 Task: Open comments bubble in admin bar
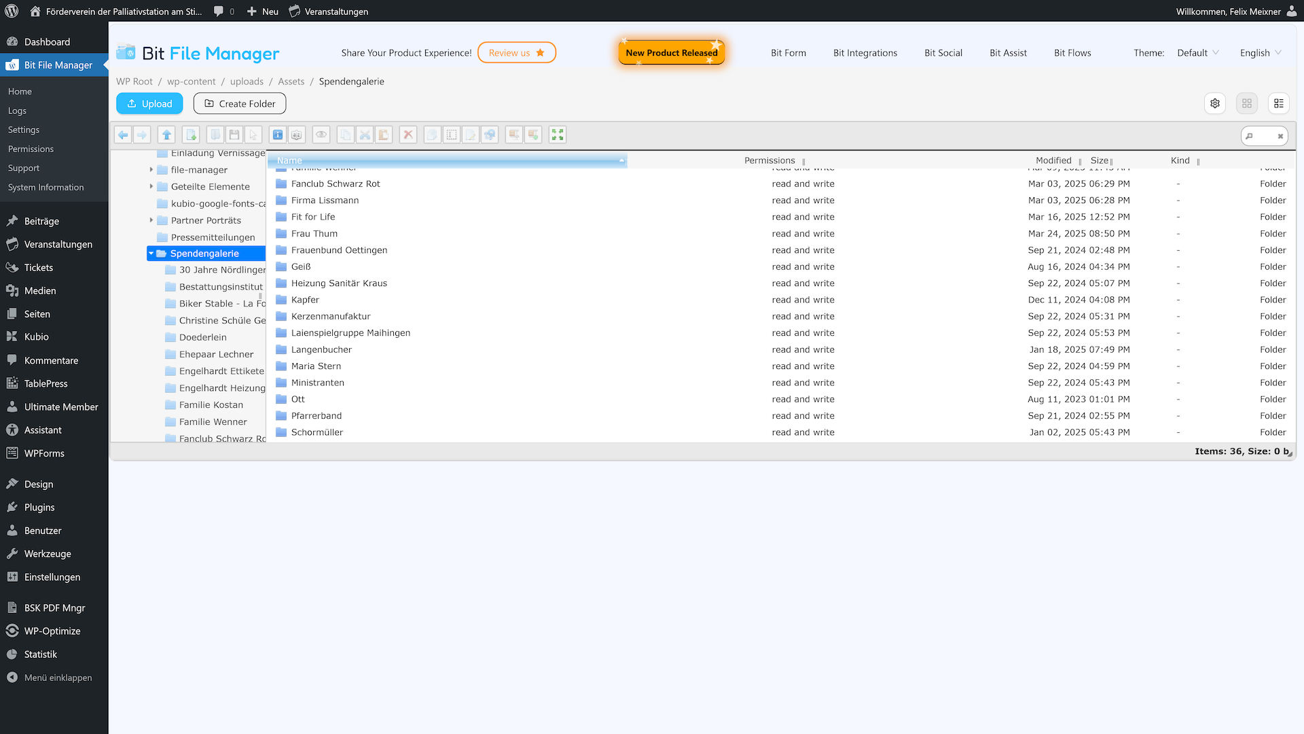(223, 11)
